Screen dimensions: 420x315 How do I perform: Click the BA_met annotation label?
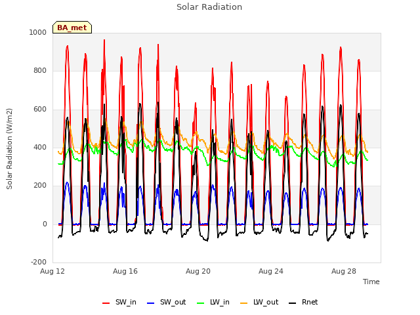pos(72,28)
